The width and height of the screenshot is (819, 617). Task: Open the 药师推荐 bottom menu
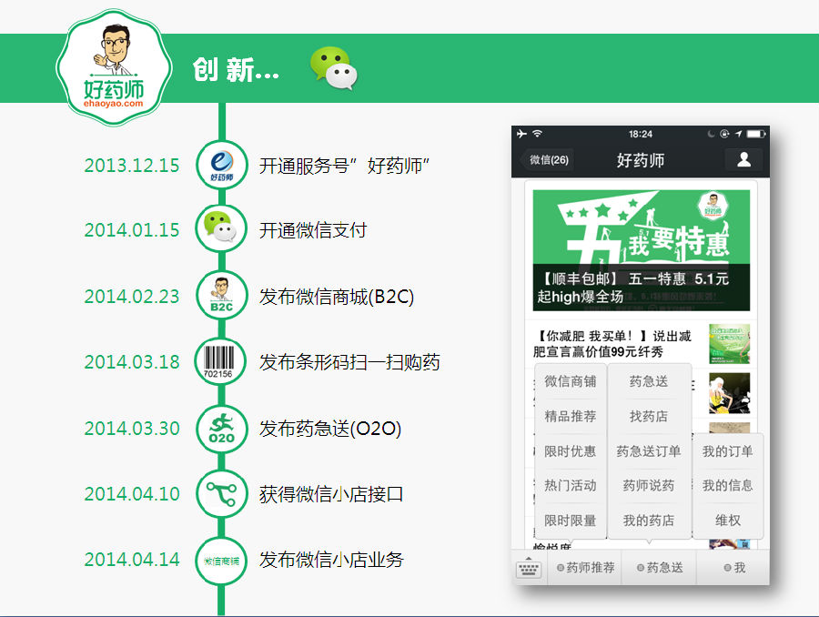[x=585, y=567]
